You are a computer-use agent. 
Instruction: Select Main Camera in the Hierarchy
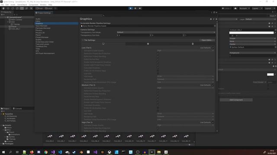[x=16, y=20]
